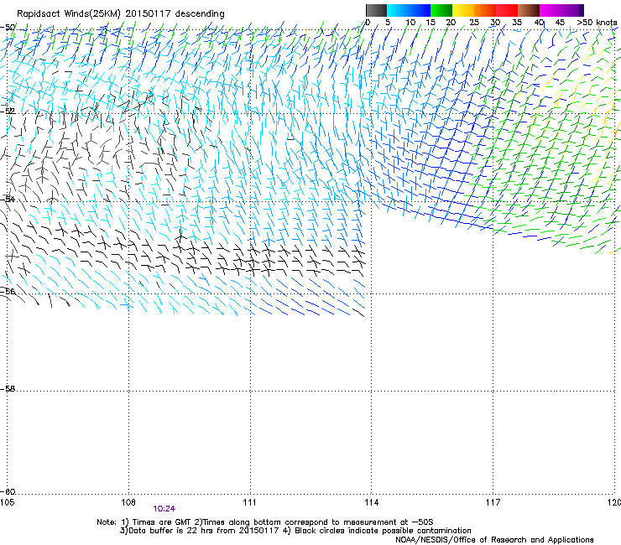621x545 pixels.
Task: Click the purple 10:24 time marker
Action: (164, 509)
